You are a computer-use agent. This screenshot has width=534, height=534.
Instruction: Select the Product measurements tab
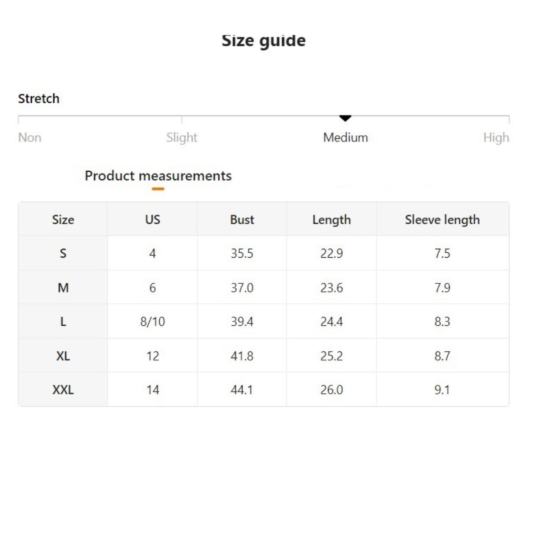pos(158,176)
